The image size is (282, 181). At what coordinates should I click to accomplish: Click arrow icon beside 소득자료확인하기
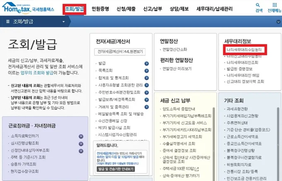81,136
